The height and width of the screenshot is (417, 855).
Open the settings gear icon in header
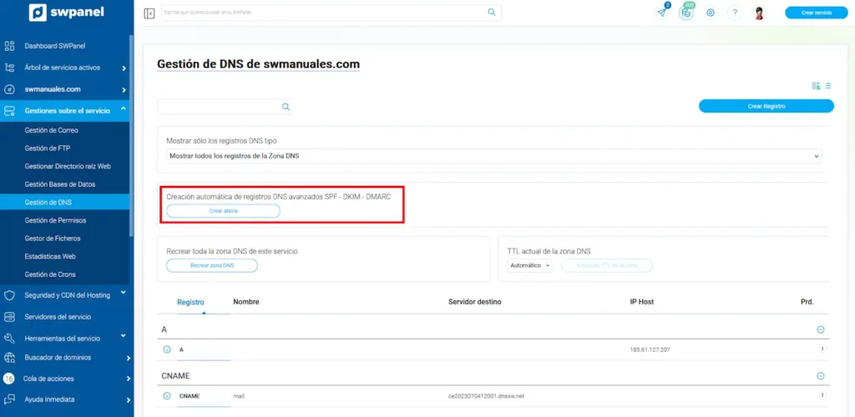tap(711, 13)
